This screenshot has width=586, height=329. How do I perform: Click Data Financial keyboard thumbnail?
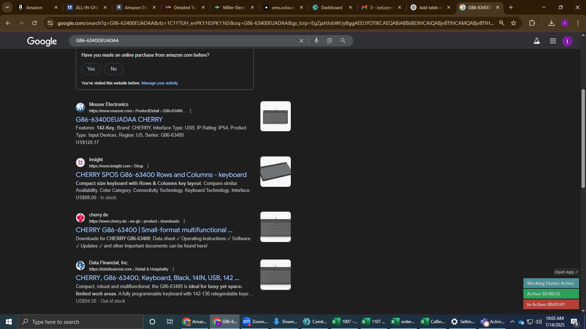275,275
